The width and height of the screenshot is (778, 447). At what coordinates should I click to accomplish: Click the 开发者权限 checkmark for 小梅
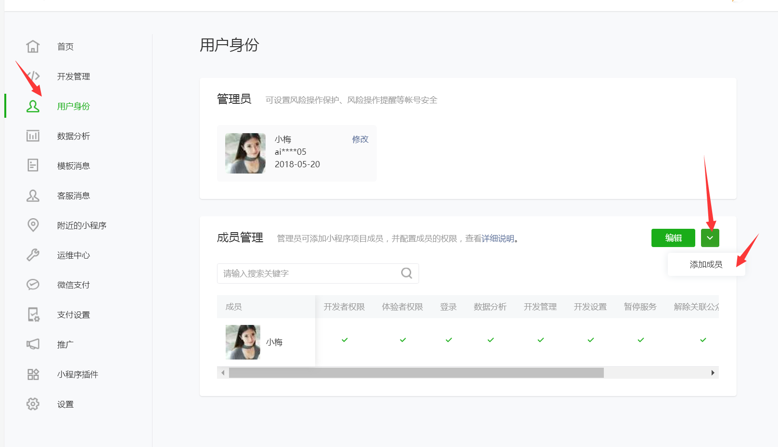click(x=344, y=340)
